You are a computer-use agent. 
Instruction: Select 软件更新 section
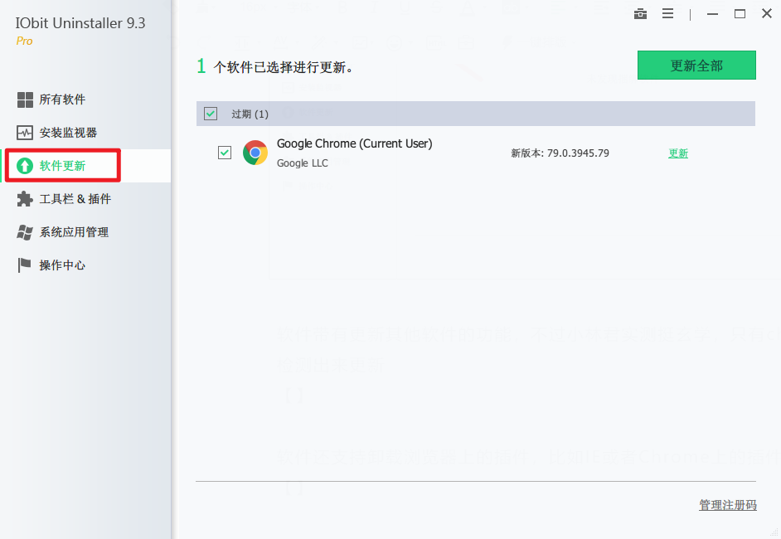[62, 166]
